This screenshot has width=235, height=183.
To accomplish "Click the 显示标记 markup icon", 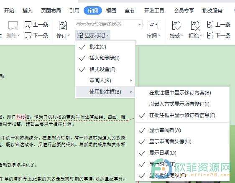I will [80, 36].
